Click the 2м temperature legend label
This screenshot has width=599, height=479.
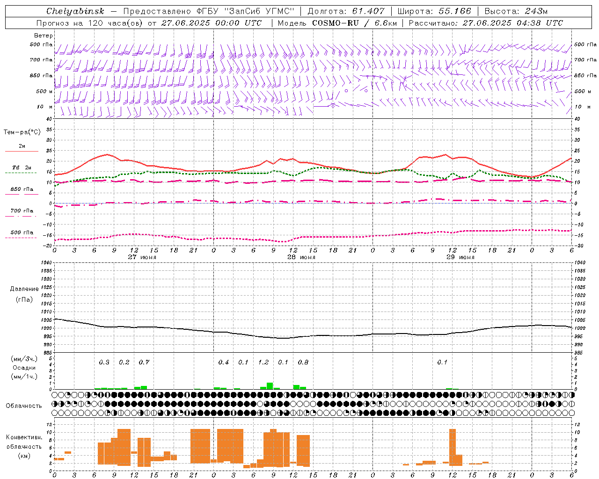(x=22, y=146)
